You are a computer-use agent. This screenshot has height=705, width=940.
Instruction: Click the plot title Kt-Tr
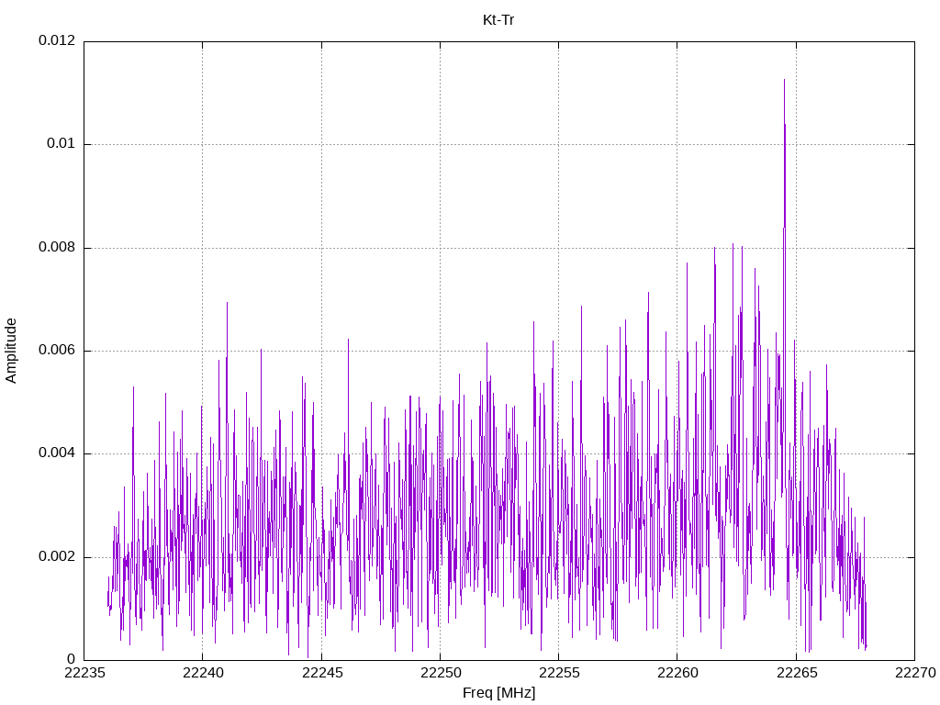pyautogui.click(x=498, y=20)
